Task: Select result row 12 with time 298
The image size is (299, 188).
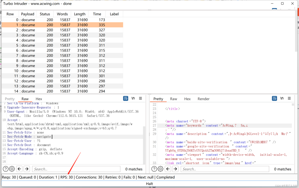Action: [x=62, y=81]
